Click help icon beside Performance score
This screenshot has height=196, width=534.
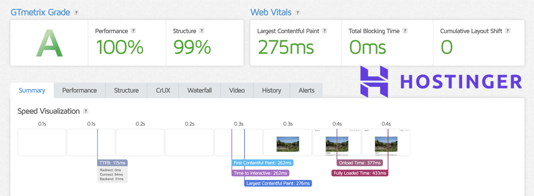[133, 31]
